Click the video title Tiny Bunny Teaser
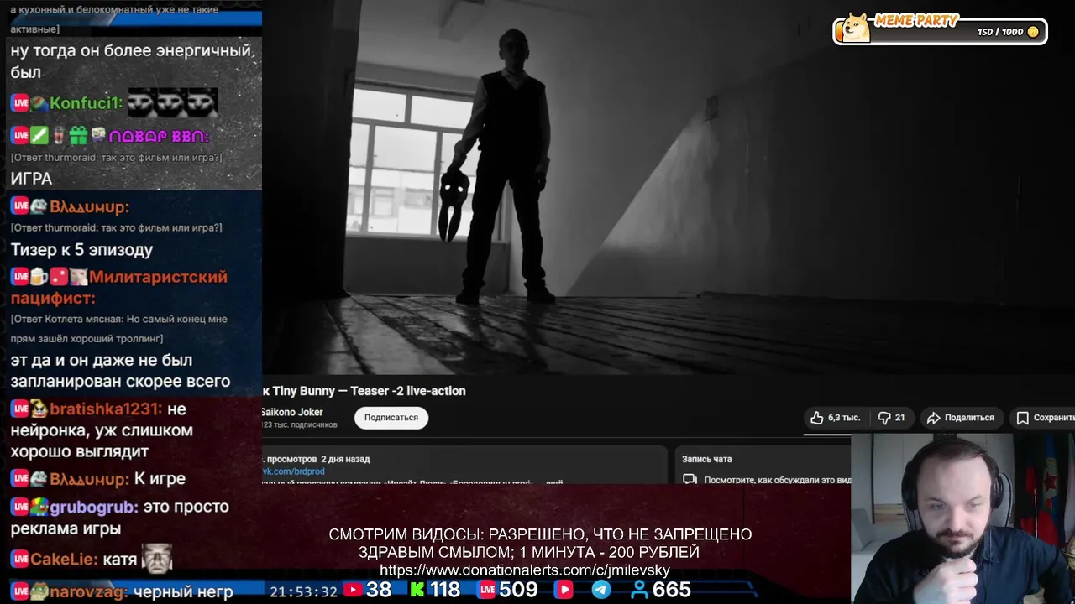 364,391
